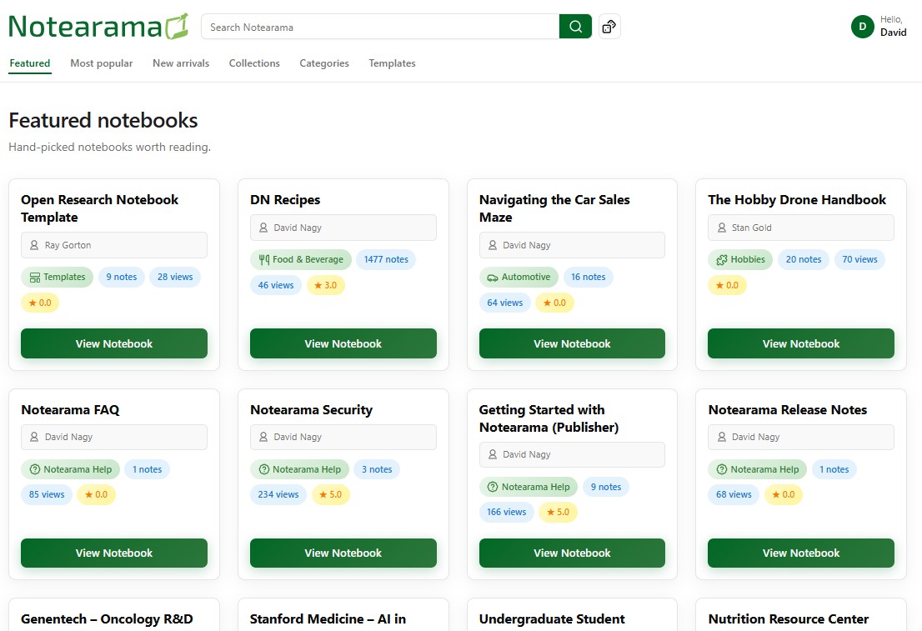922x631 pixels.
Task: Click the person icon beside Ray Gorton
Action: (34, 245)
